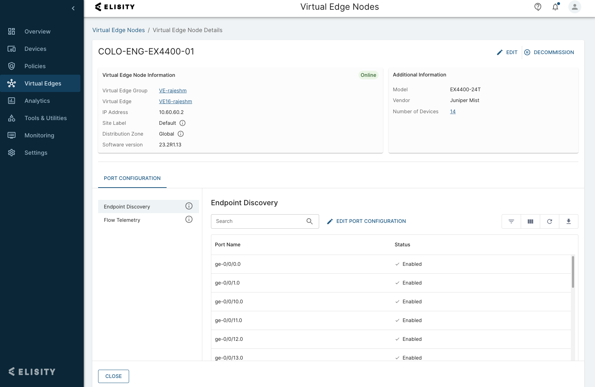Open the help question mark icon
The image size is (595, 387).
coord(538,7)
